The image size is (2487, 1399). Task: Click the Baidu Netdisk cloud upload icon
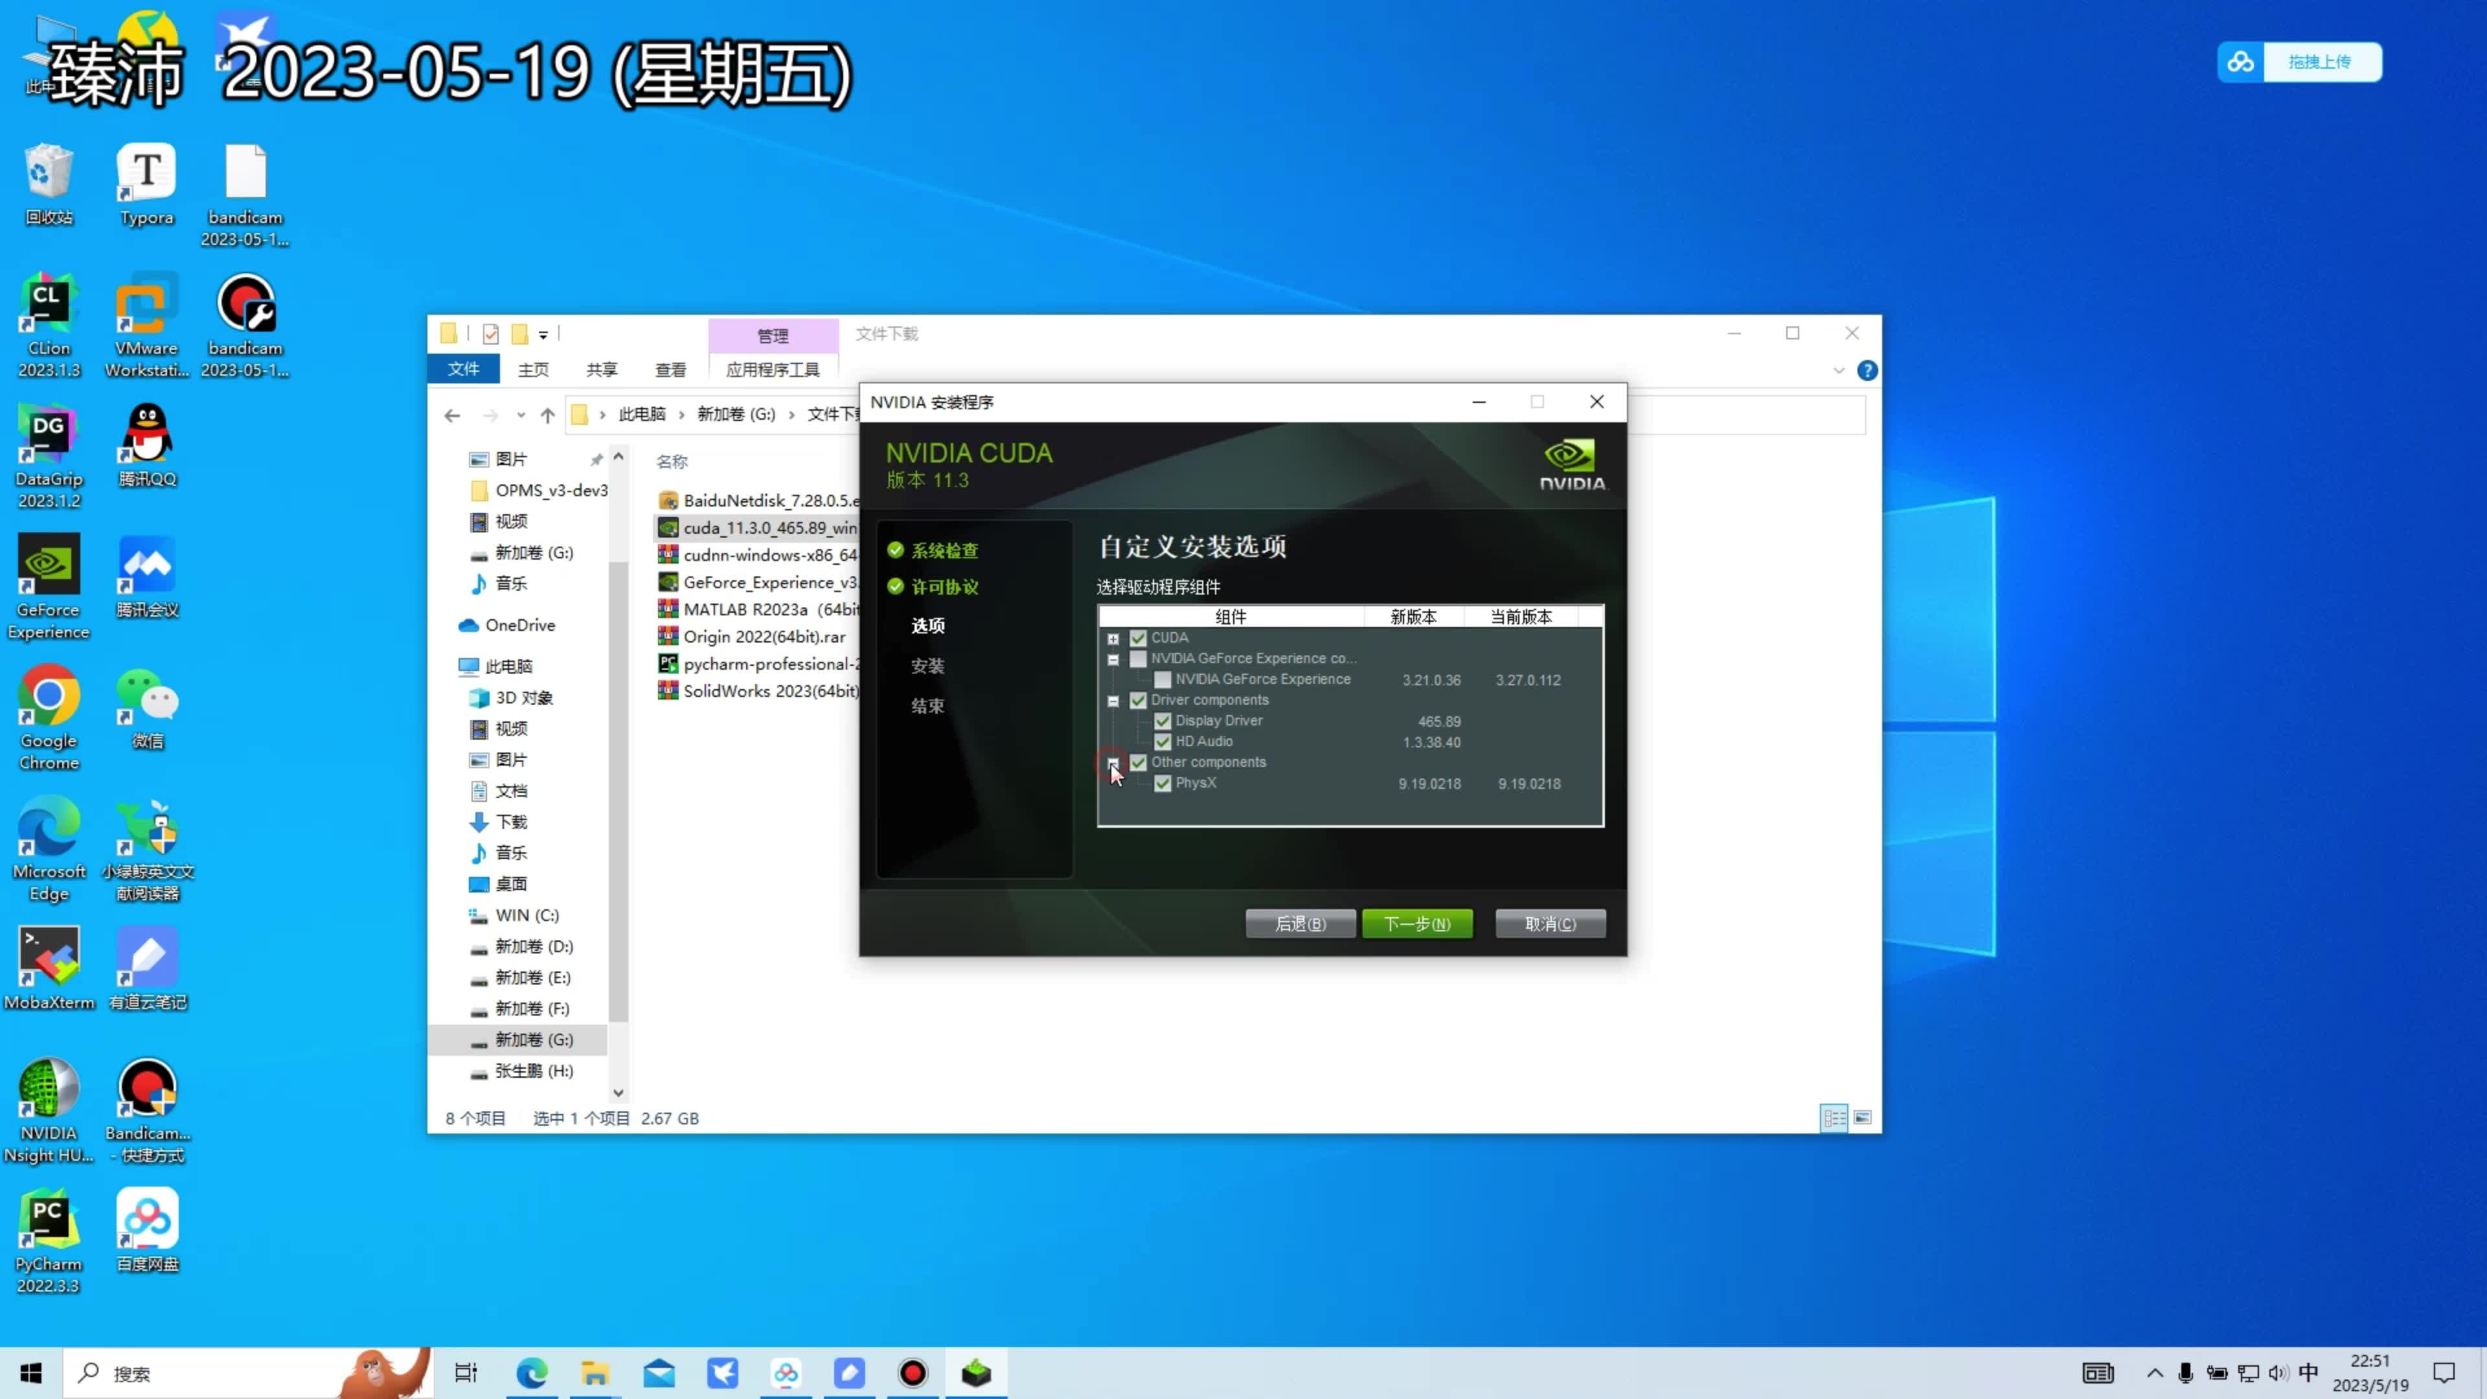click(x=2240, y=63)
